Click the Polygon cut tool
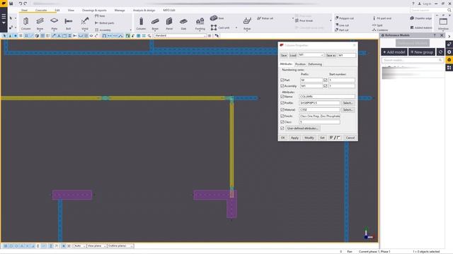The image size is (453, 254). point(345,18)
